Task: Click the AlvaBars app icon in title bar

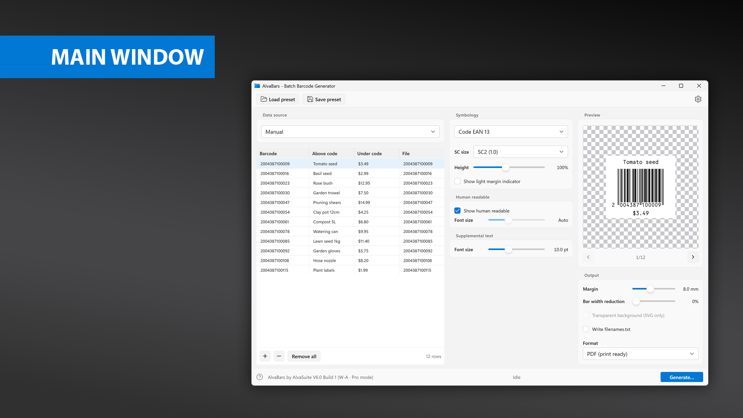Action: [257, 86]
